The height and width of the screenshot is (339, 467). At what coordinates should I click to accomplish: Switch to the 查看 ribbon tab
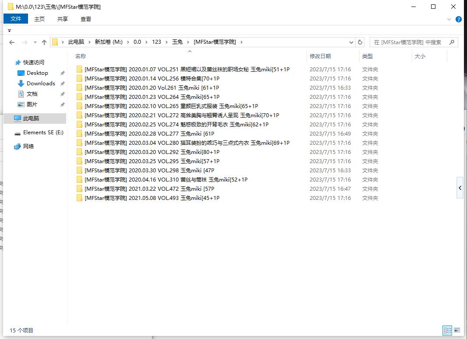86,19
